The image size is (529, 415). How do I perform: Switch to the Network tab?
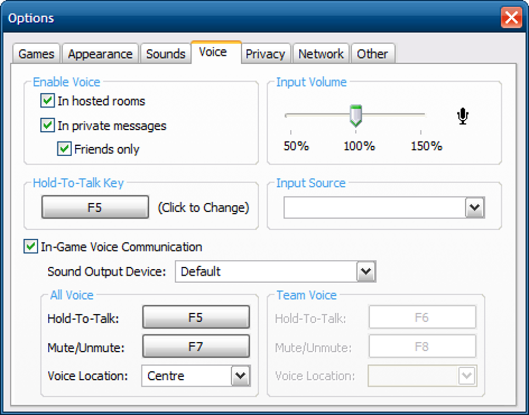pyautogui.click(x=321, y=53)
